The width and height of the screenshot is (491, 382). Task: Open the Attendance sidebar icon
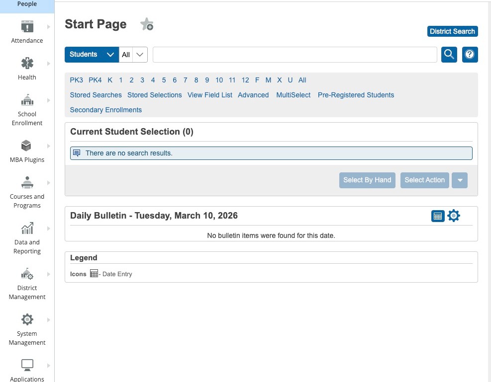27,27
